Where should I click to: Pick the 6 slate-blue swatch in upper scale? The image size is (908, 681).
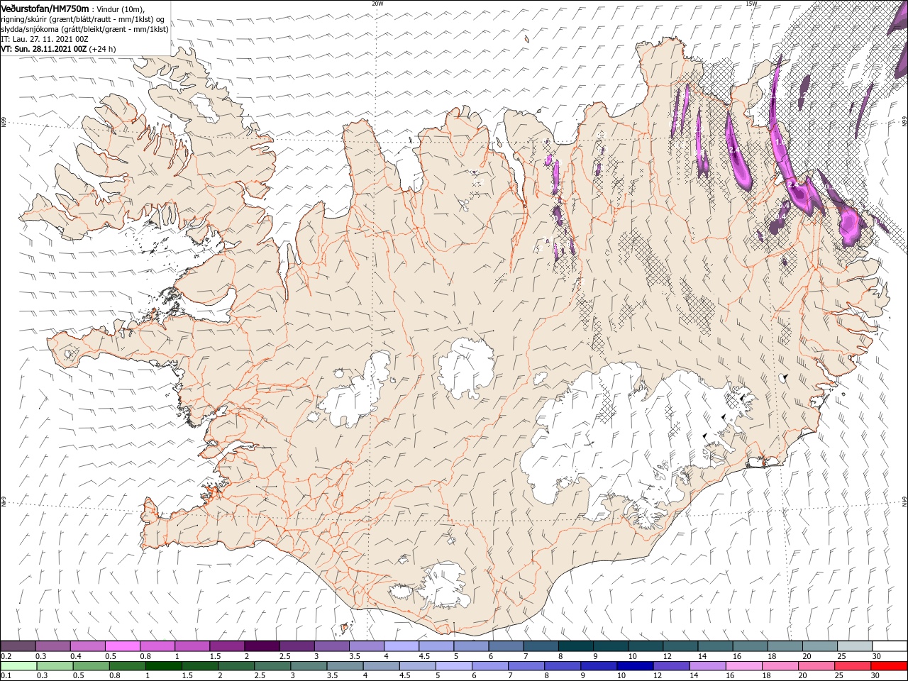[x=505, y=646]
